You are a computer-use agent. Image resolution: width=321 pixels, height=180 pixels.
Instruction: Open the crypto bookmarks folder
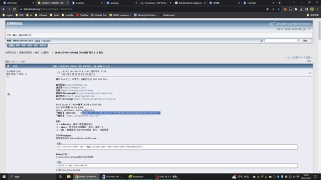tap(8, 15)
